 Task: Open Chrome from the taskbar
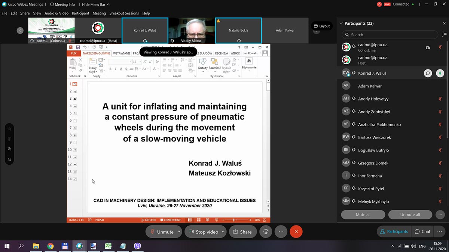[x=50, y=246]
